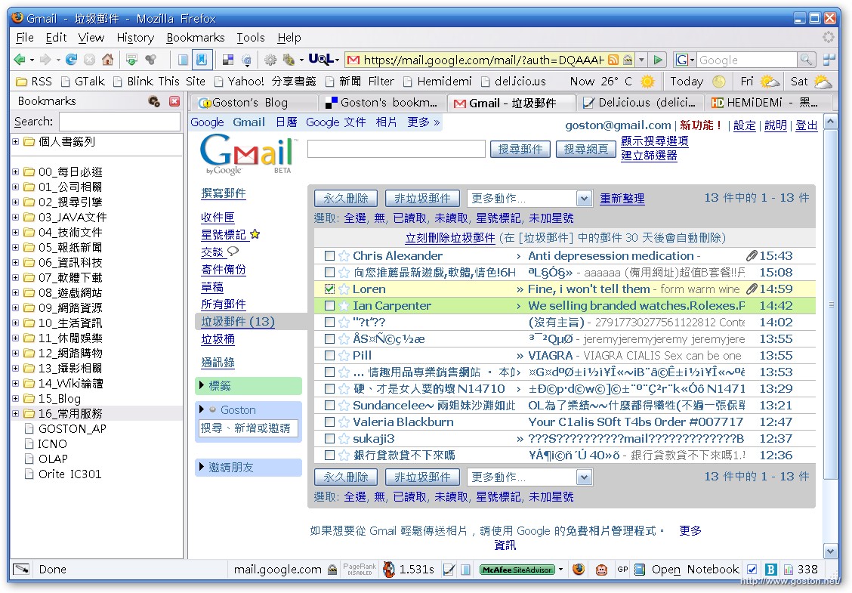This screenshot has width=852, height=593.
Task: Click PageRank Disabled indicator in status bar
Action: point(360,569)
